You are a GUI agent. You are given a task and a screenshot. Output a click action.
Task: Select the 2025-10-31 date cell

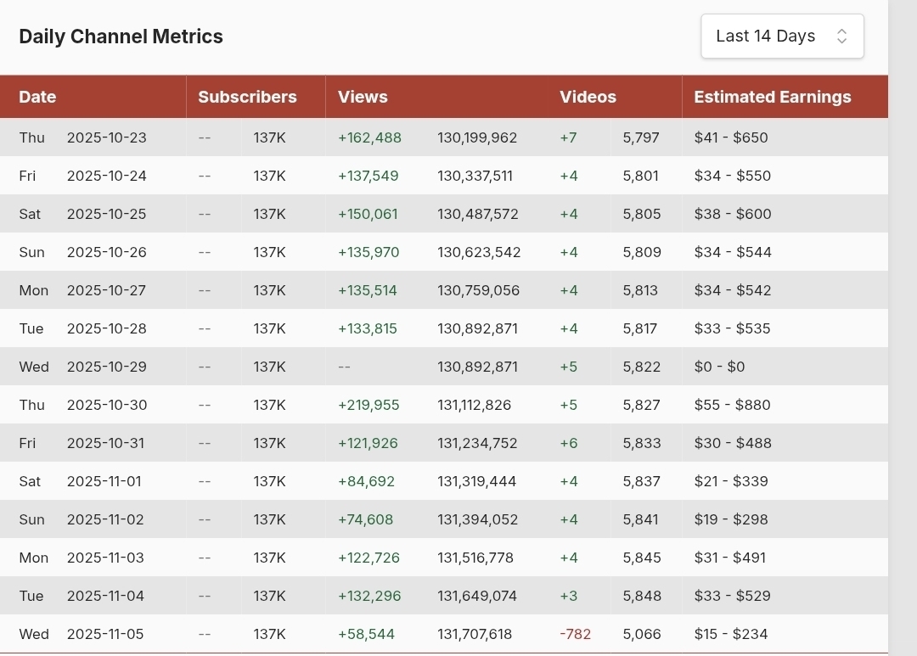[x=106, y=443]
